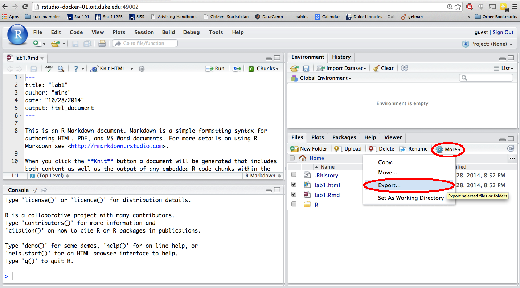Image resolution: width=520 pixels, height=288 pixels.
Task: Click the clear environment broom icon
Action: coord(376,68)
